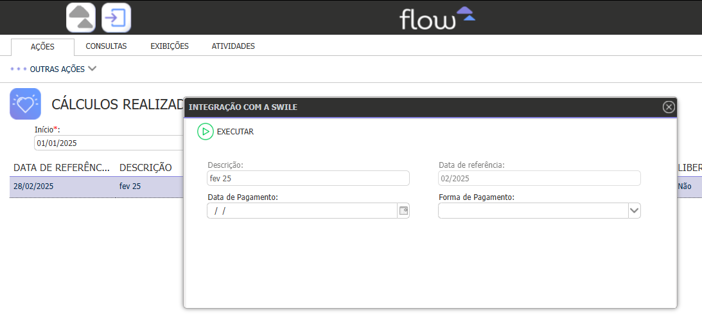Click the three dots before Outras Ações
Image resolution: width=702 pixels, height=326 pixels.
click(x=19, y=69)
